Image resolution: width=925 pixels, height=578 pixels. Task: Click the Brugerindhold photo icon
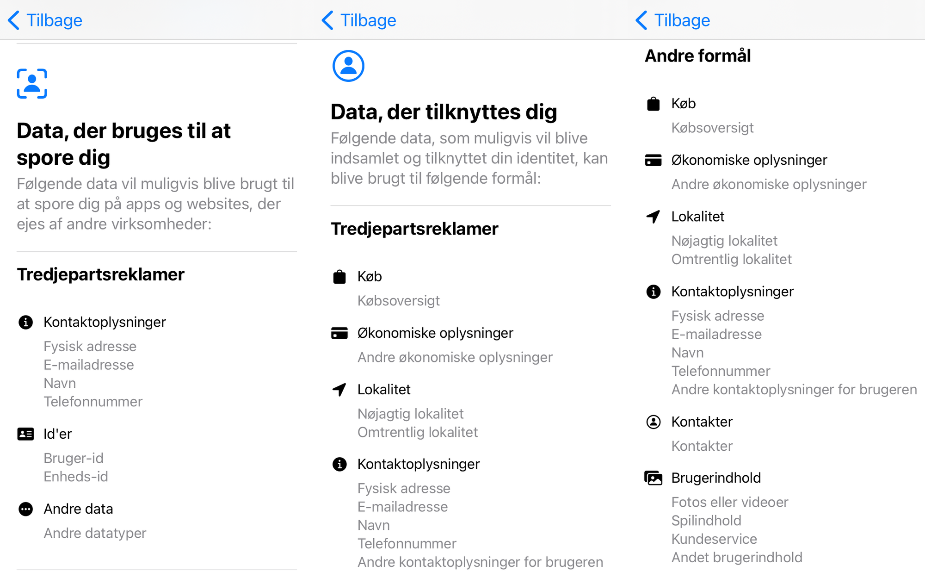[x=653, y=478]
